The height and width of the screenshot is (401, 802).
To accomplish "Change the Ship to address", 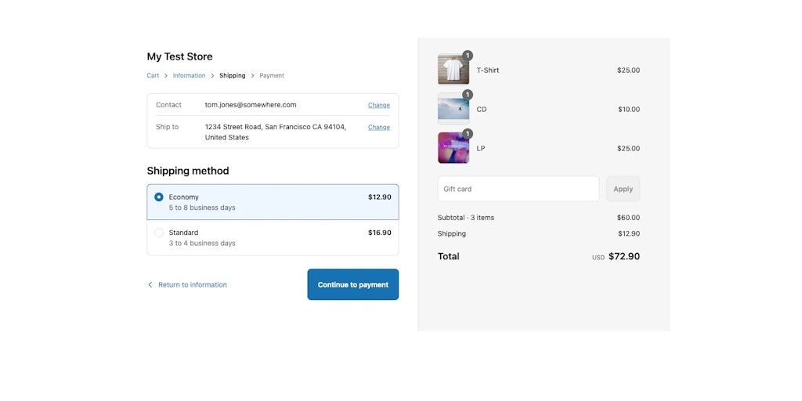I will [x=379, y=127].
